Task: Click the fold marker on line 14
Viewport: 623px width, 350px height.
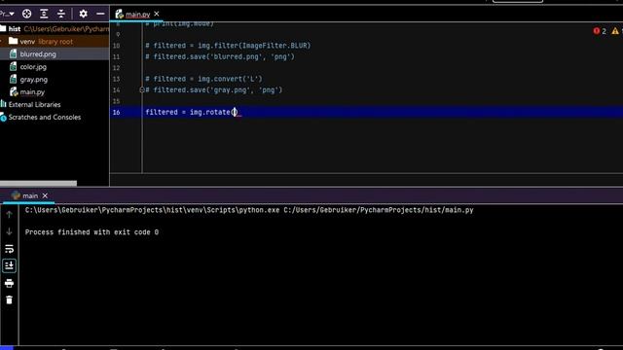Action: click(x=142, y=90)
